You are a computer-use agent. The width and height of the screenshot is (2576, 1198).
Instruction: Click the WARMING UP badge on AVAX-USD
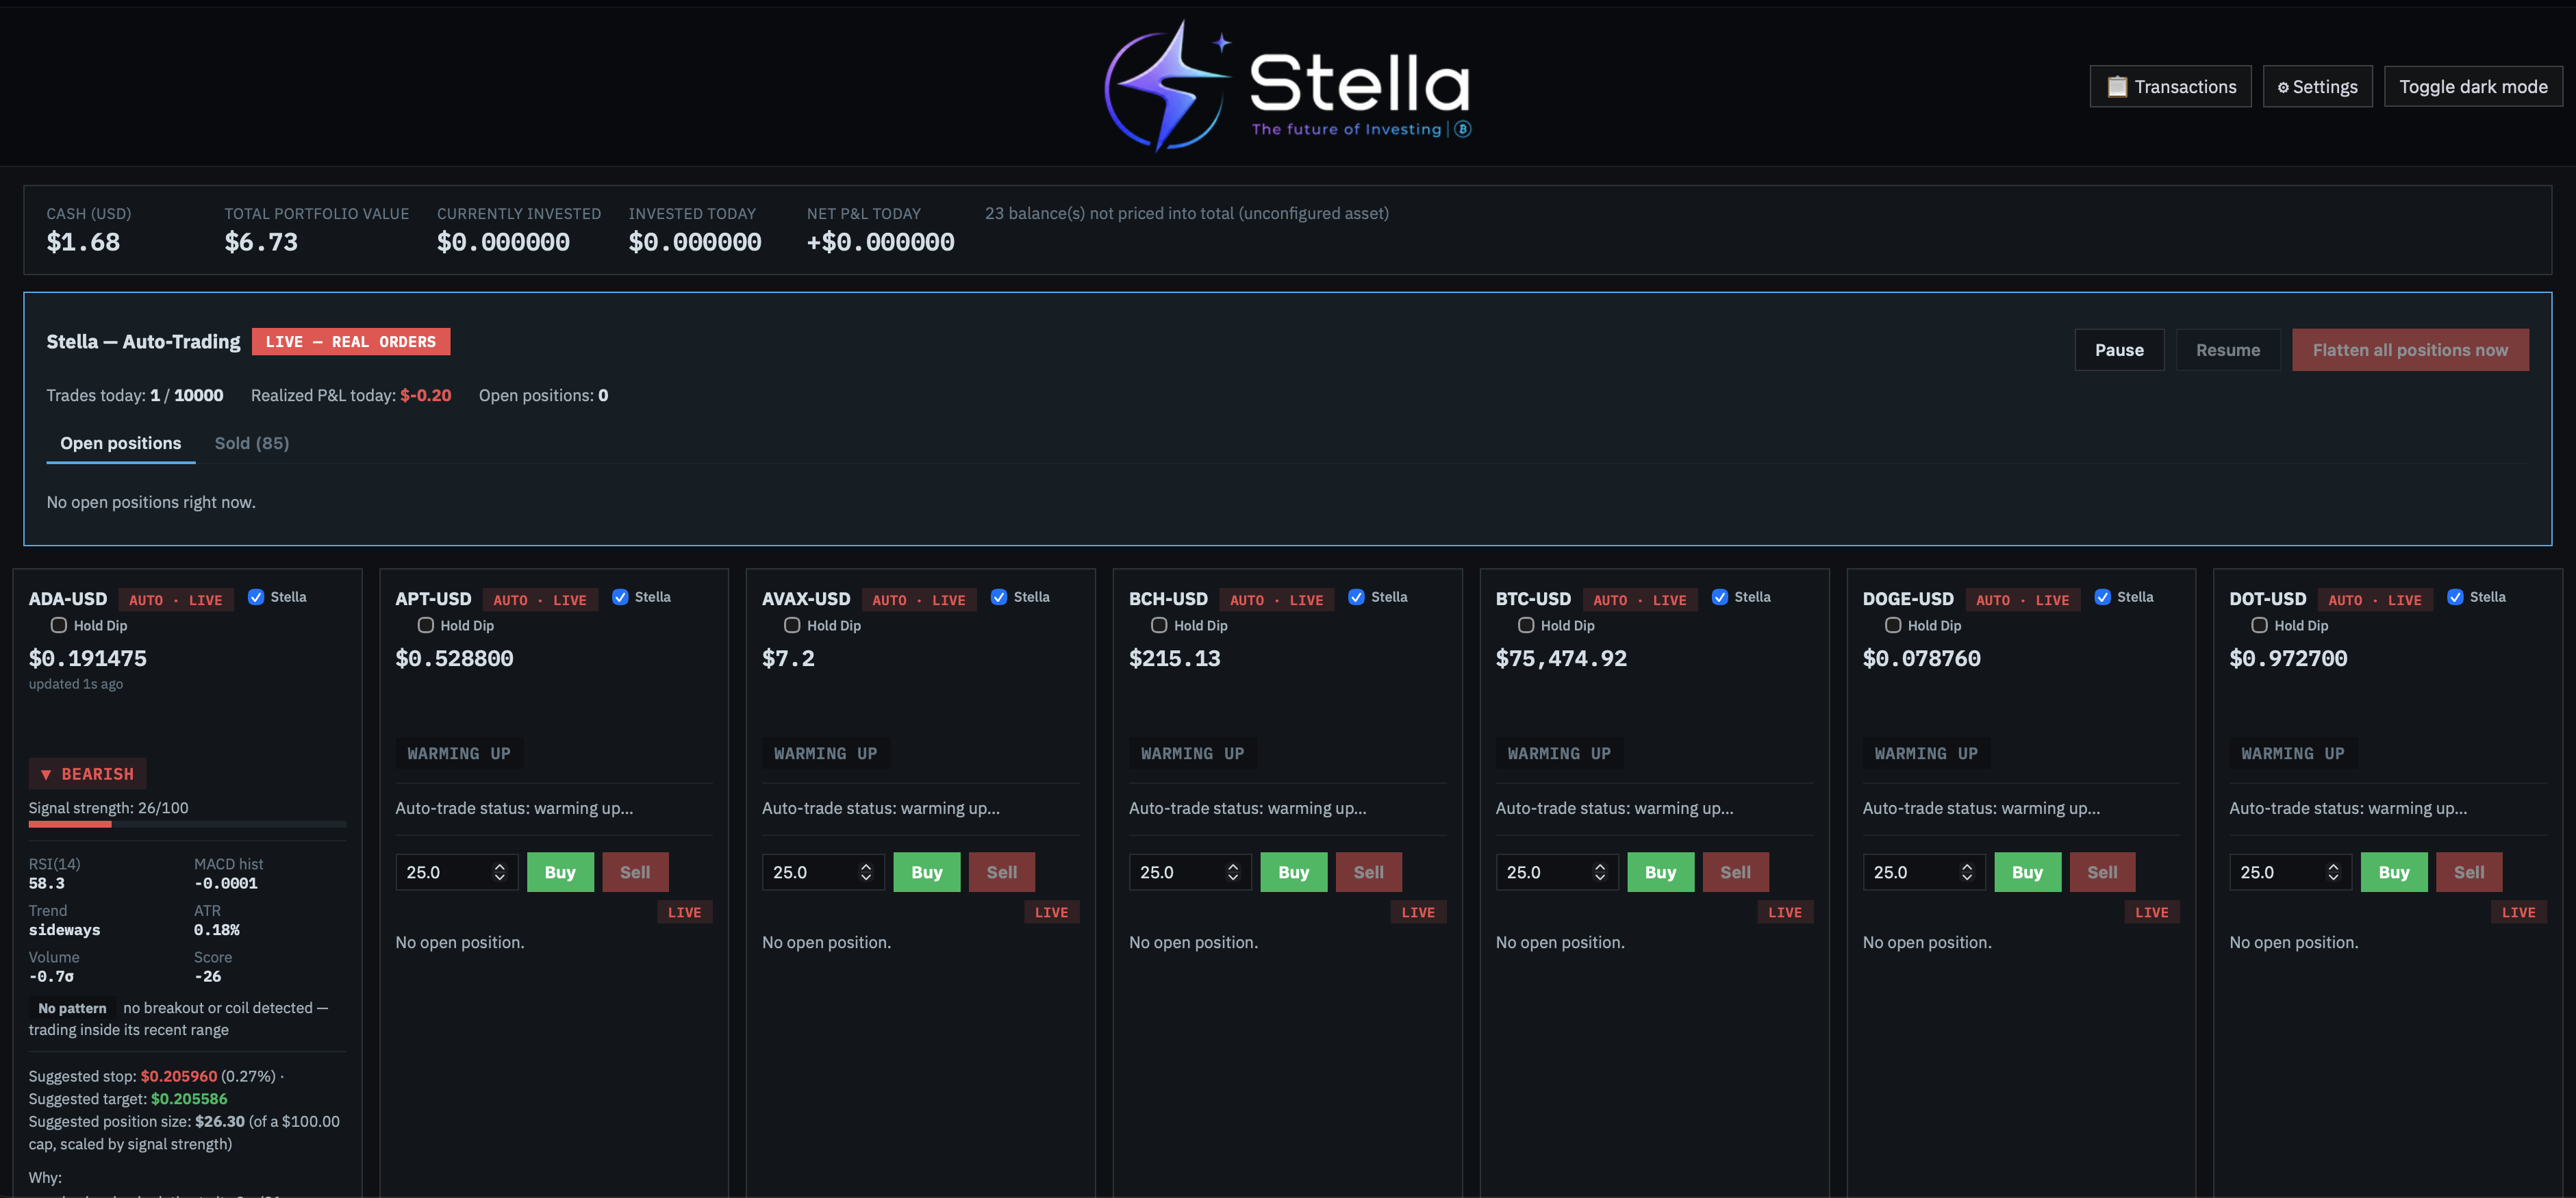pyautogui.click(x=825, y=753)
